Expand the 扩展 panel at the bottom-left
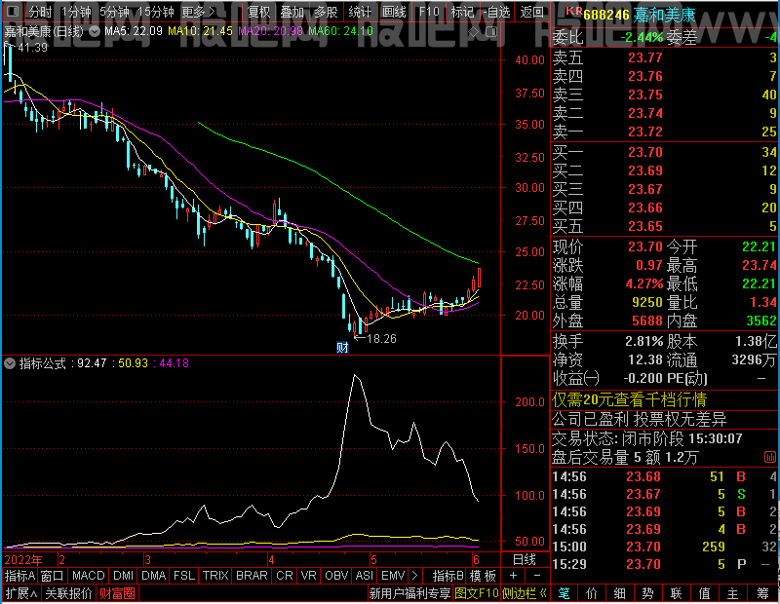 21,593
